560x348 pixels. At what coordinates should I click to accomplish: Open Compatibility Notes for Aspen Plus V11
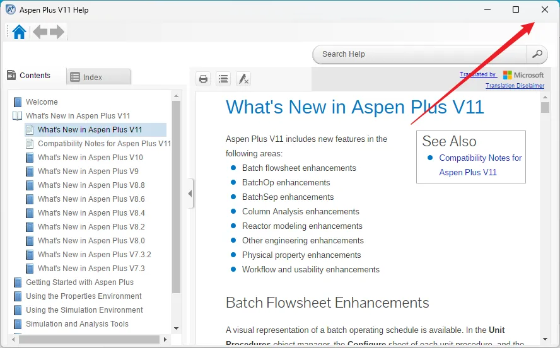pos(104,144)
